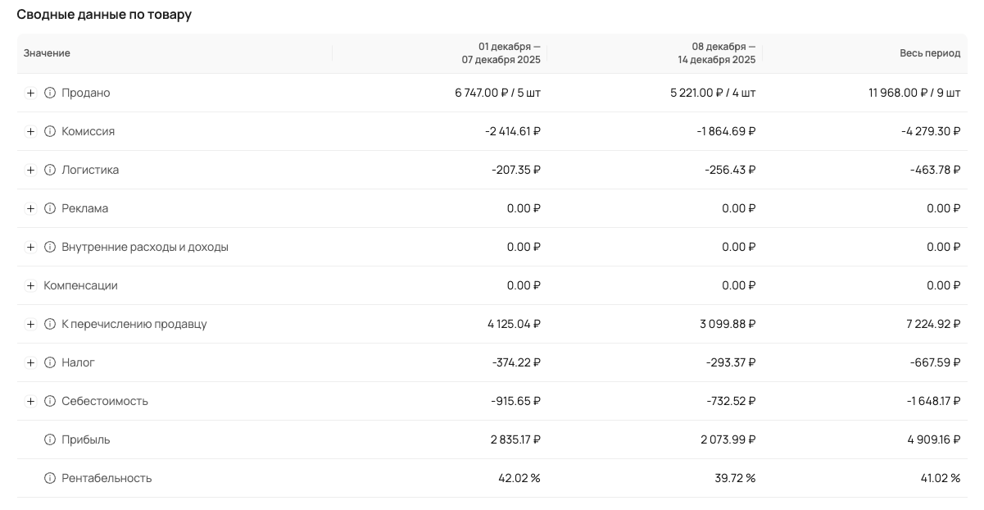Expand the Себестоимость row
The image size is (984, 510).
(30, 401)
